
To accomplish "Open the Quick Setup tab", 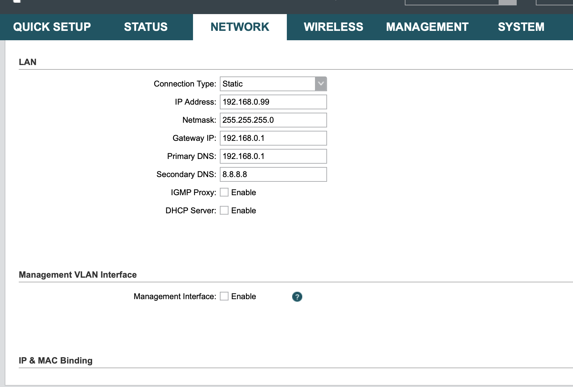I will pos(52,27).
